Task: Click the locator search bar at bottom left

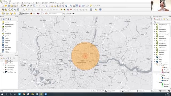Action: click(13, 91)
